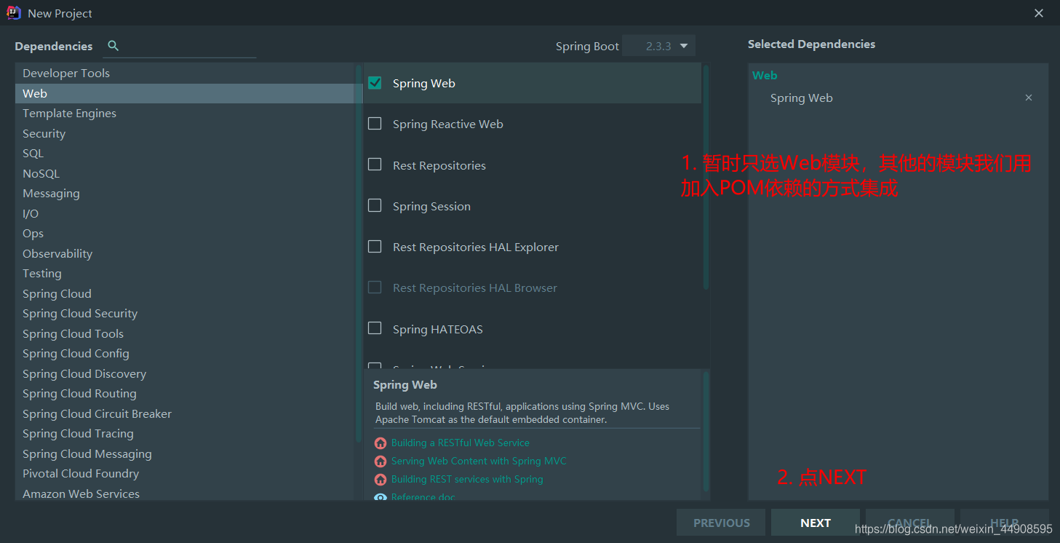Open Building a RESTful Web Service link

(x=461, y=443)
